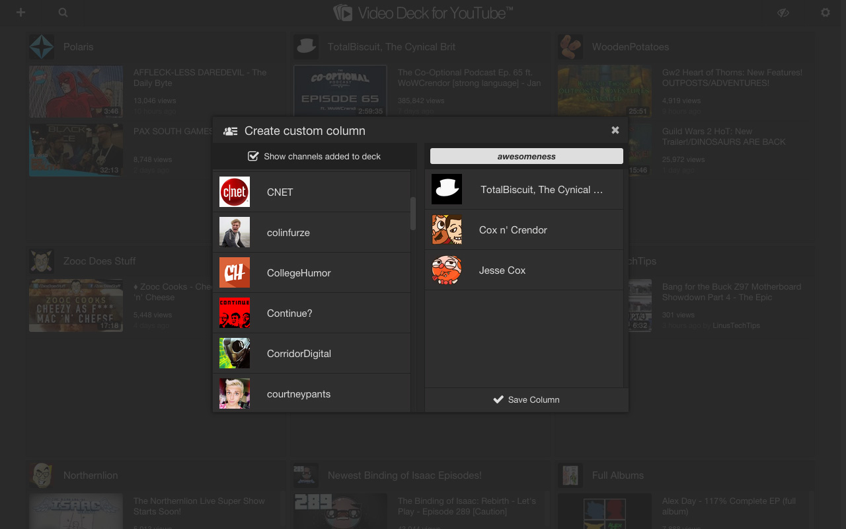Viewport: 846px width, 529px height.
Task: Click the WoodenPotatoes column avatar icon
Action: (570, 46)
